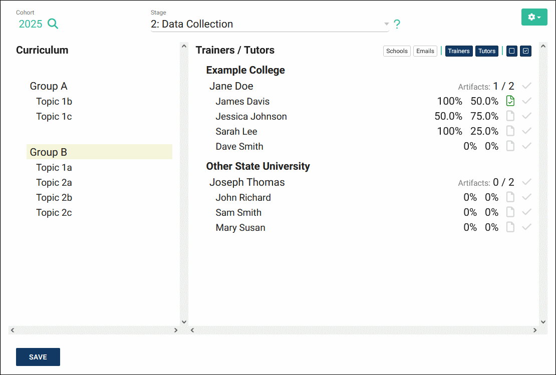Toggle the Trainers filter button
556x375 pixels.
tap(459, 51)
